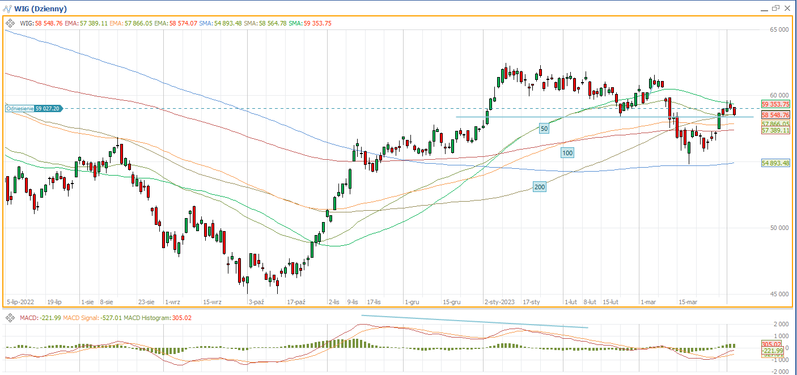This screenshot has height=375, width=797.
Task: Select the moving average label marked 50
Action: pos(544,129)
